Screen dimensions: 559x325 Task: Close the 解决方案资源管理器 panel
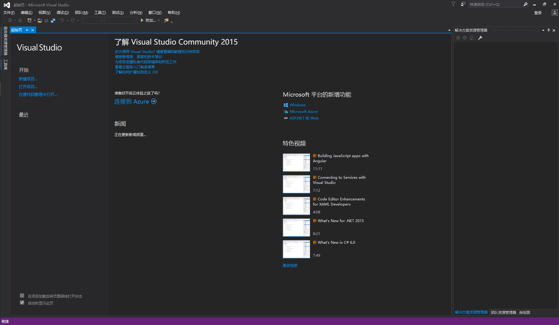554,30
